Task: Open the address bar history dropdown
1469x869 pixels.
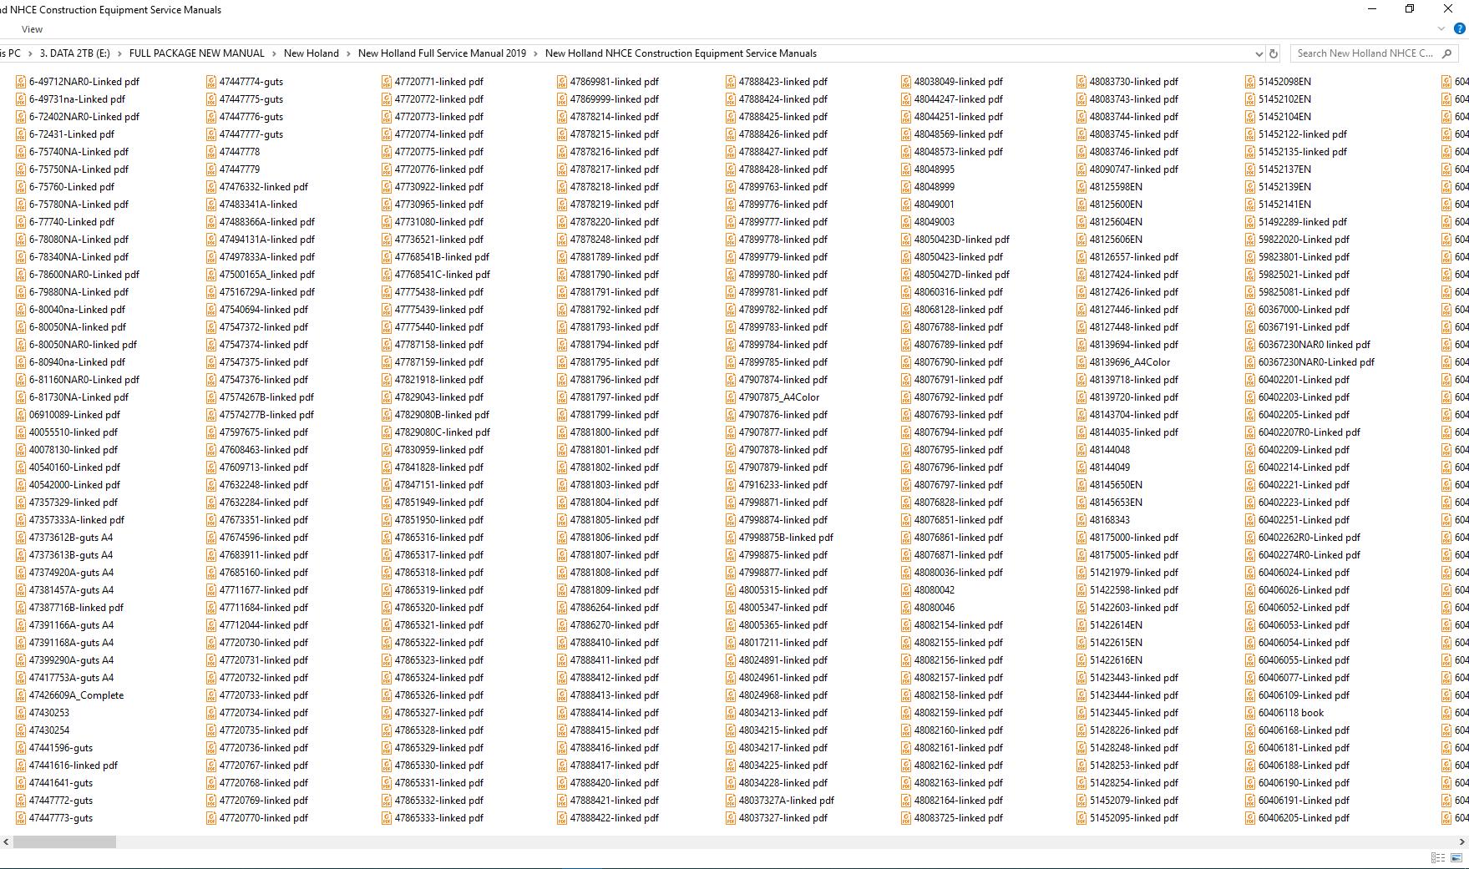Action: click(x=1259, y=53)
